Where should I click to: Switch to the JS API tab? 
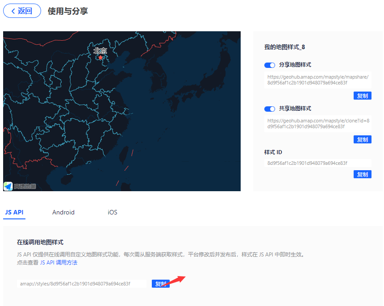tap(14, 212)
